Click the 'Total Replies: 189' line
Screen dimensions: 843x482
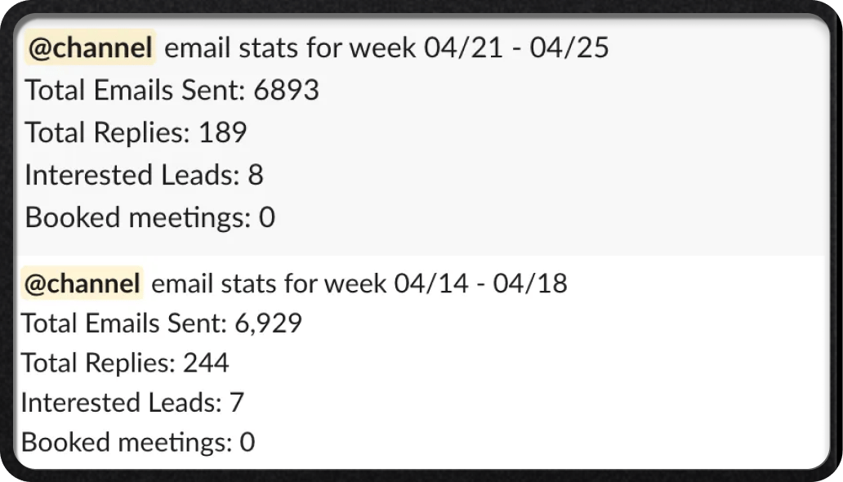point(136,132)
